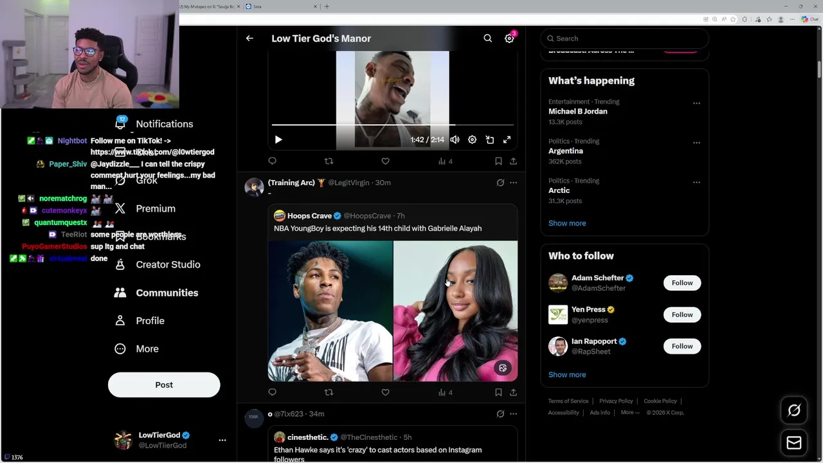Follow Adam Schefter
The image size is (823, 463).
(x=682, y=283)
